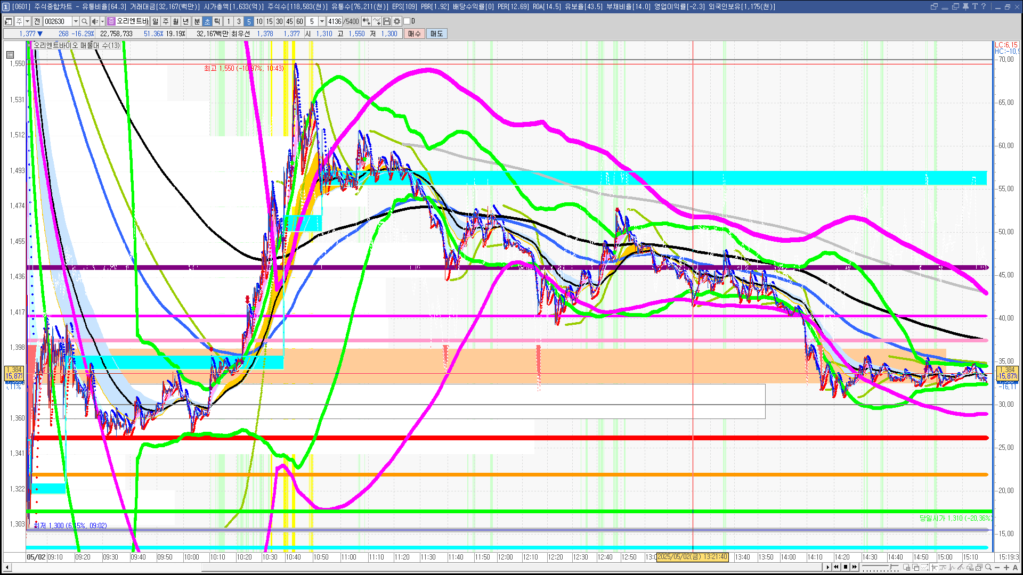Click the replay speed slider handle
The height and width of the screenshot is (575, 1023).
point(890,568)
